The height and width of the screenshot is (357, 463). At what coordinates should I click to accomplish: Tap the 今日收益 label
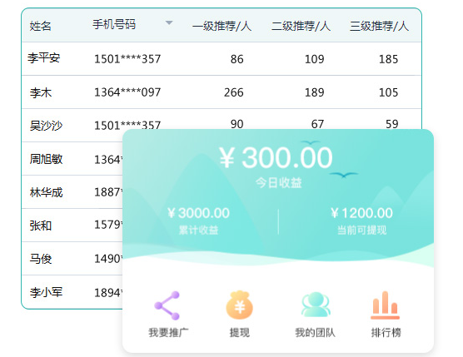[x=278, y=183]
